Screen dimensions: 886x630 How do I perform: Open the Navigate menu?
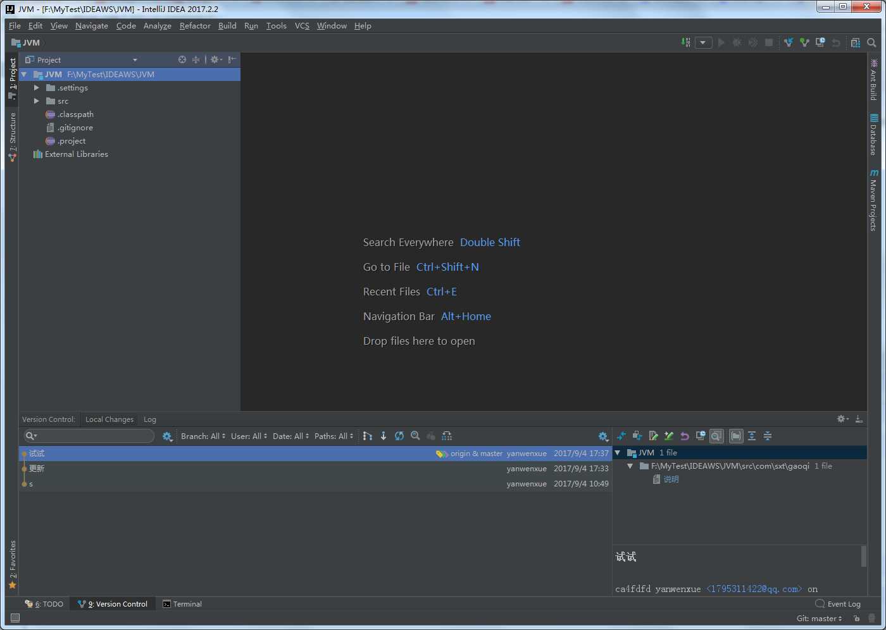tap(92, 26)
